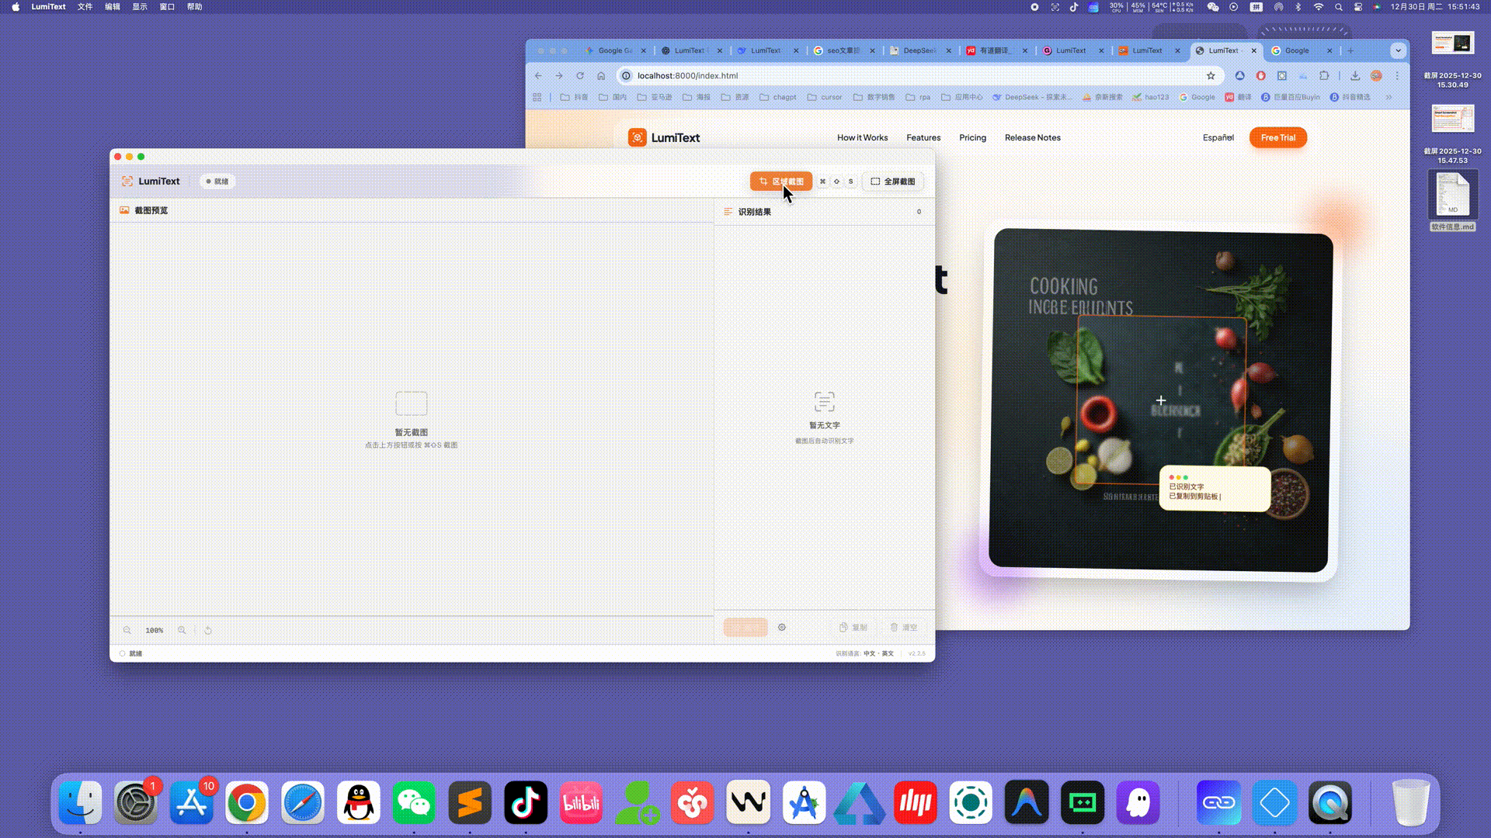
Task: Open the 国内 bookmarks folder
Action: click(x=613, y=97)
